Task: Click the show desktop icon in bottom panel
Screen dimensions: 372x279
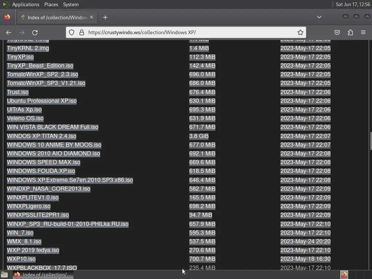Action: [4, 275]
